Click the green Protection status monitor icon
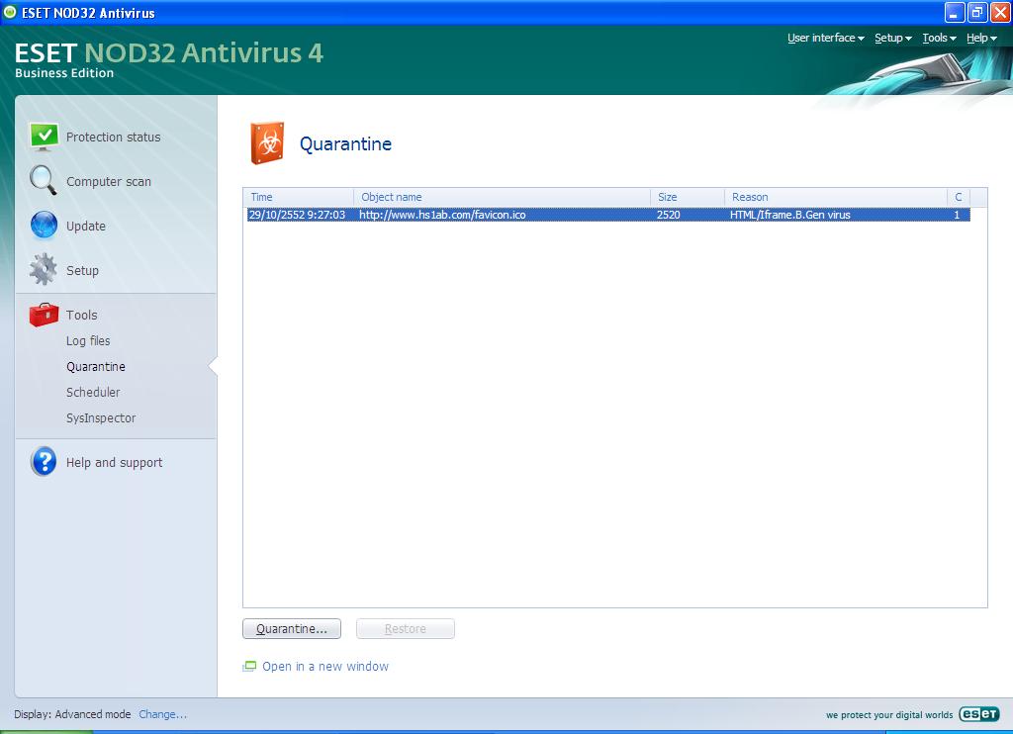 pos(44,137)
